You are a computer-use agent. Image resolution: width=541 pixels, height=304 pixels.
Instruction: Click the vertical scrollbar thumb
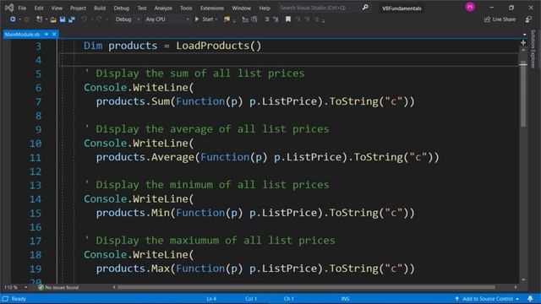coord(523,93)
